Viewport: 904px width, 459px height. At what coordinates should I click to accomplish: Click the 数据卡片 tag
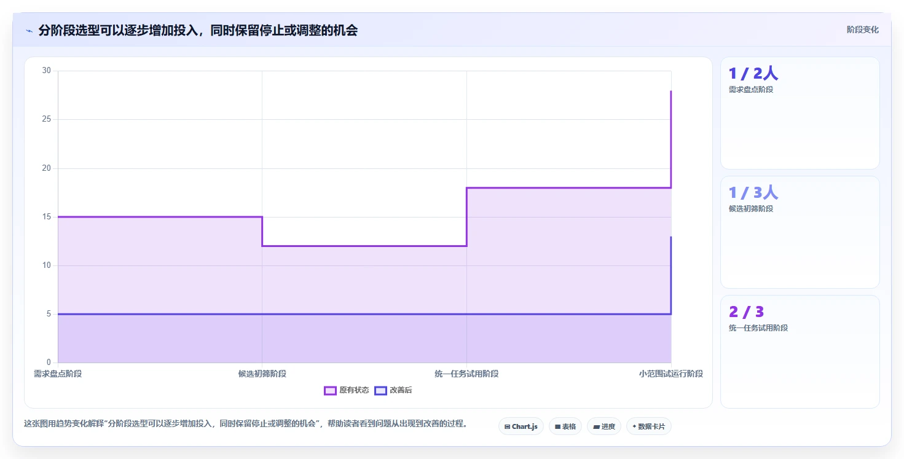649,426
